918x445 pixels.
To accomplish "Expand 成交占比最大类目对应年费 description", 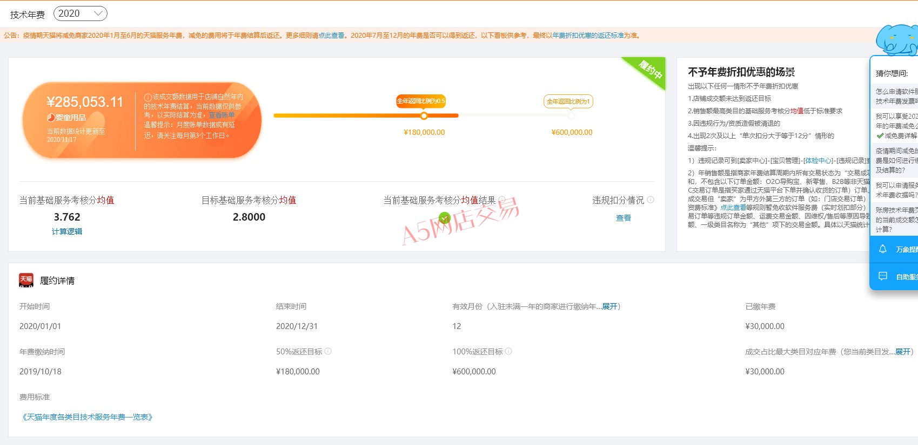I will point(902,352).
